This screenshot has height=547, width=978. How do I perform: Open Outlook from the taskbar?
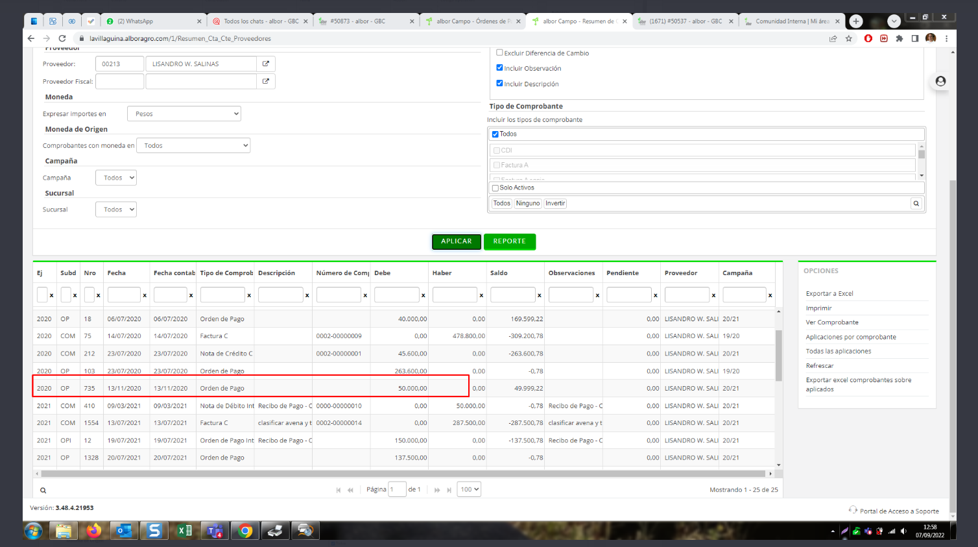124,531
